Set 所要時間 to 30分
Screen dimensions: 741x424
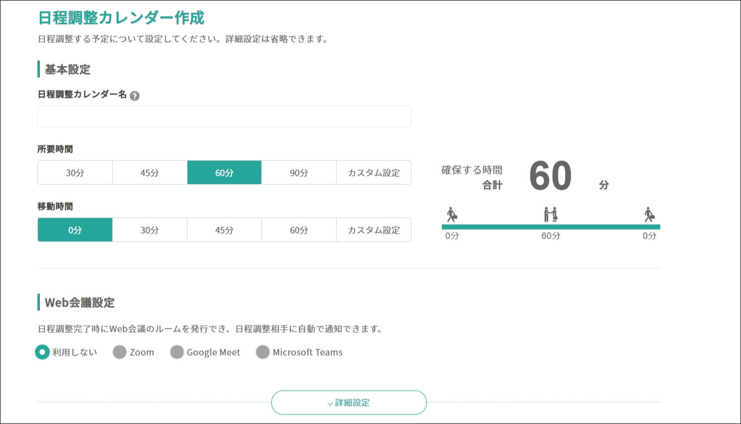coord(75,172)
